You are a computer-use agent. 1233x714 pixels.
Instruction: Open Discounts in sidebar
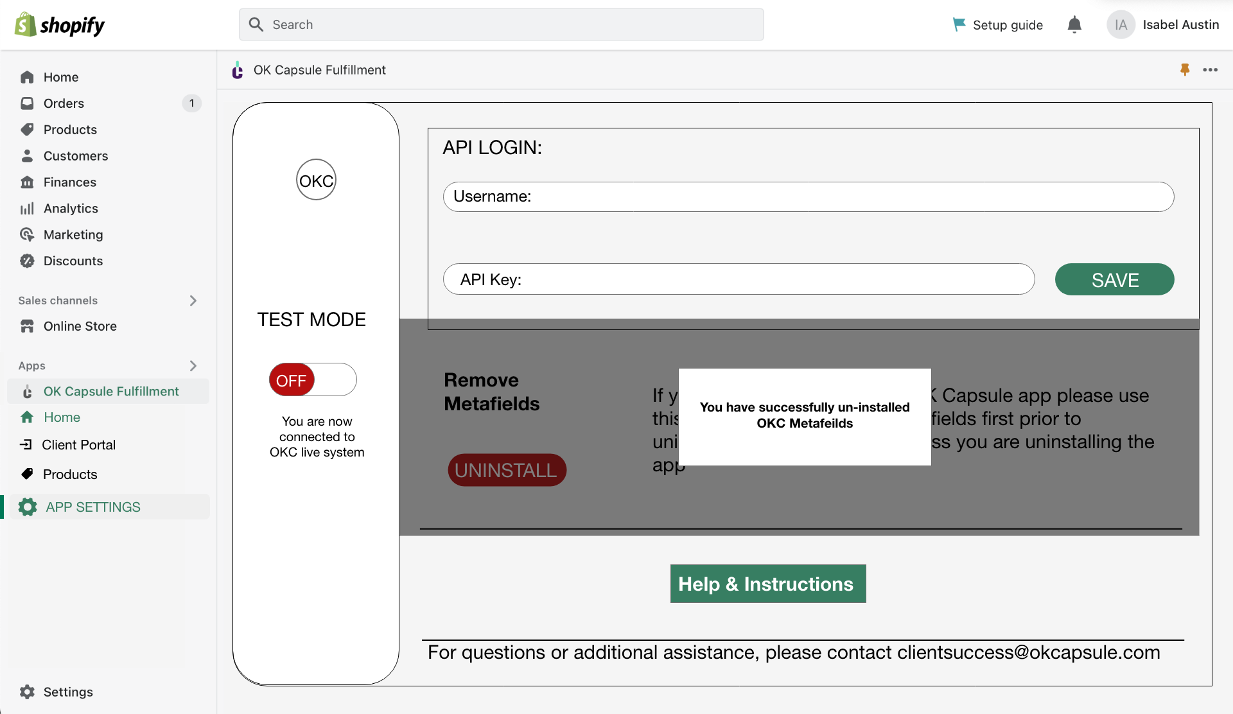click(x=73, y=261)
